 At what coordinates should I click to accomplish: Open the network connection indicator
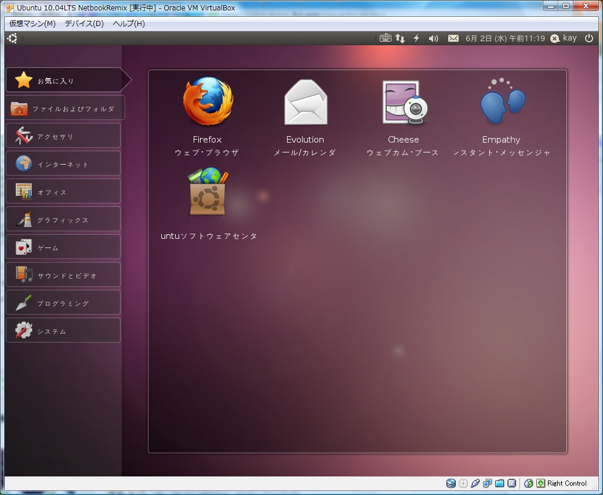click(x=400, y=38)
